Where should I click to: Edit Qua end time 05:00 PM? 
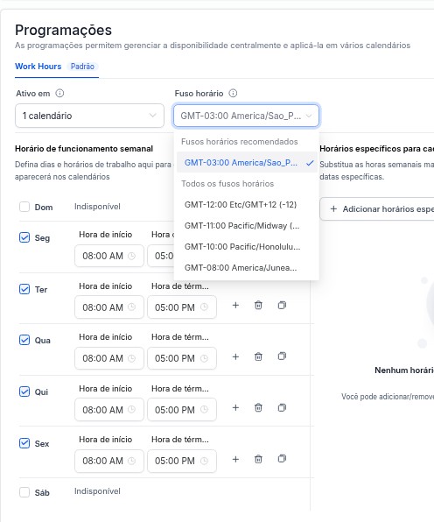(182, 358)
